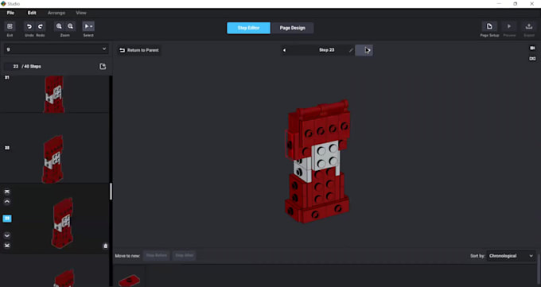Move selected step up one
Image resolution: width=541 pixels, height=287 pixels.
(7, 202)
